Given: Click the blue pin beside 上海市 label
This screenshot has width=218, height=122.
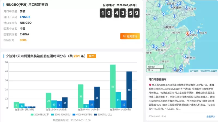Looking at the screenshot, I should [x=186, y=7].
